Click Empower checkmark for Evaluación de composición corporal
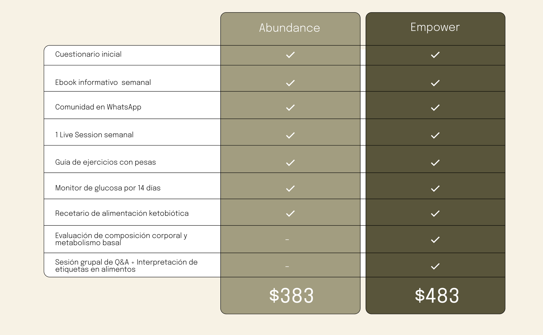 coord(435,240)
